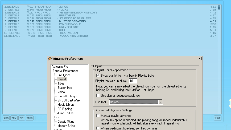The width and height of the screenshot is (231, 130).
Task: Click the REM button in playlist editor
Action: (x=14, y=118)
